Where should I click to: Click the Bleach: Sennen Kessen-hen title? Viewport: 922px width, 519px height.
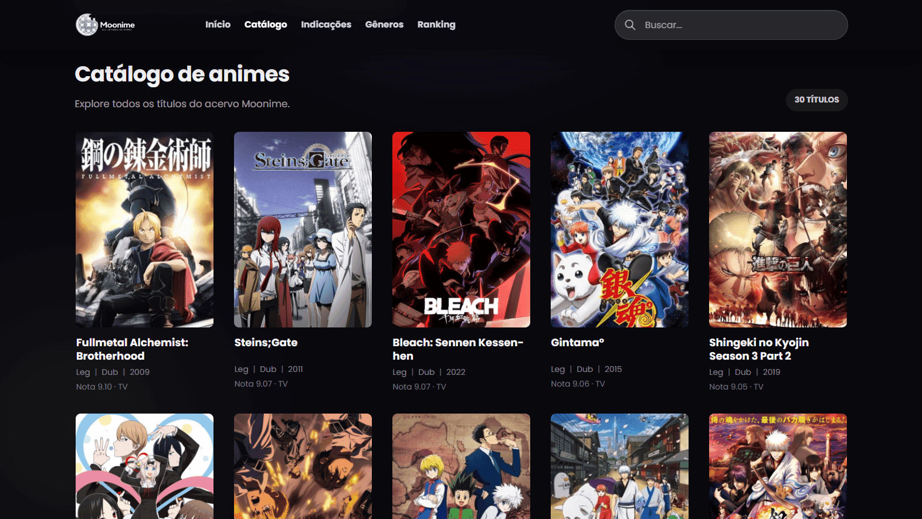tap(458, 349)
